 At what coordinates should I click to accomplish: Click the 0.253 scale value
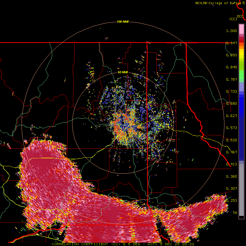(x=232, y=201)
